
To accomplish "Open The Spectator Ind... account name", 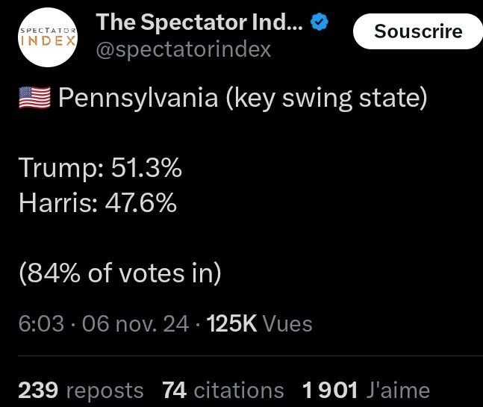I will tap(199, 22).
